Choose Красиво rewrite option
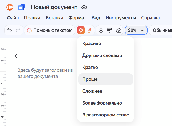Image resolution: width=172 pixels, height=126 pixels. (106, 43)
